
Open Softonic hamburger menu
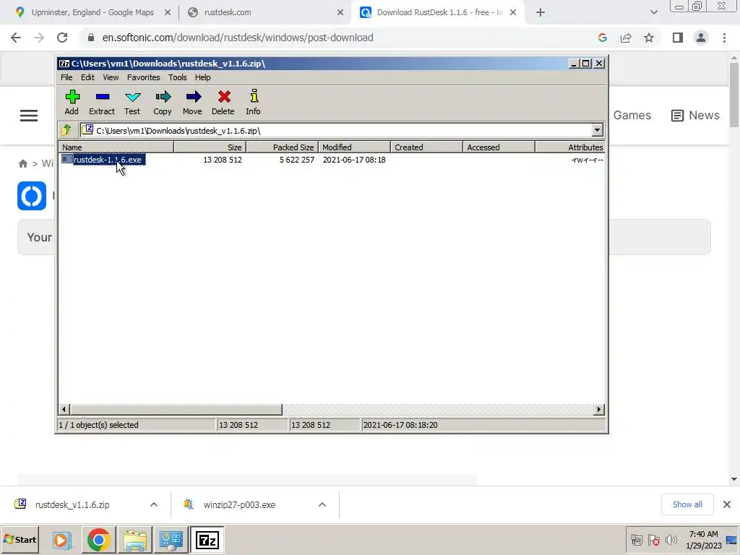click(x=29, y=116)
